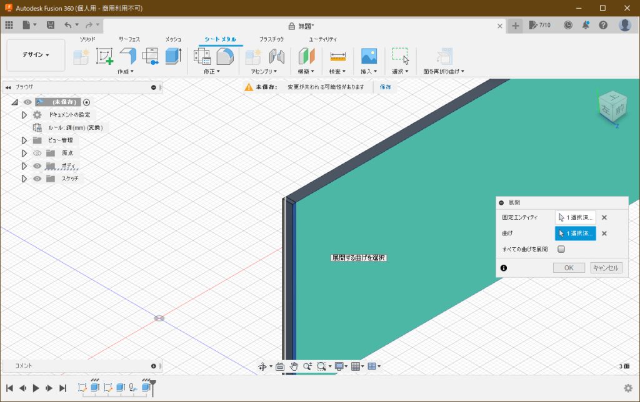Click the Look At navigation icon

[x=279, y=366]
